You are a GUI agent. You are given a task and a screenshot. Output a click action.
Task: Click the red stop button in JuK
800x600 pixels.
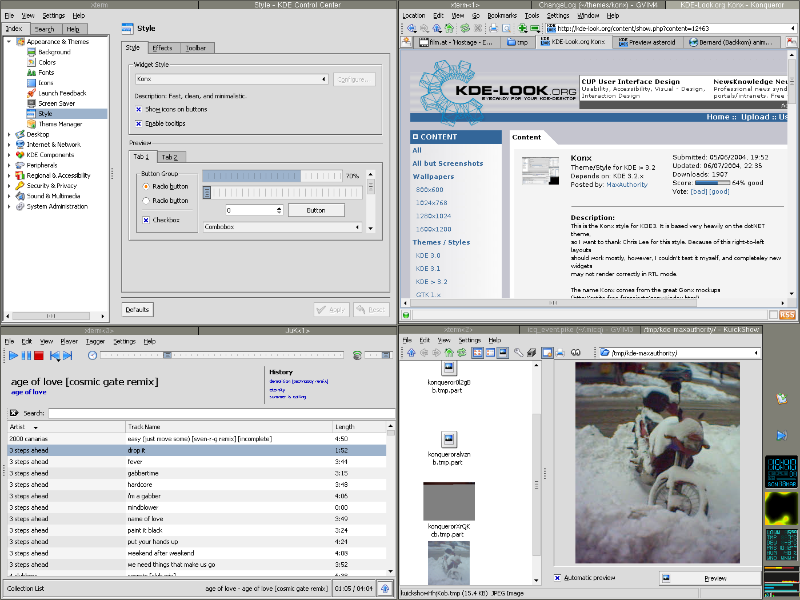[39, 355]
